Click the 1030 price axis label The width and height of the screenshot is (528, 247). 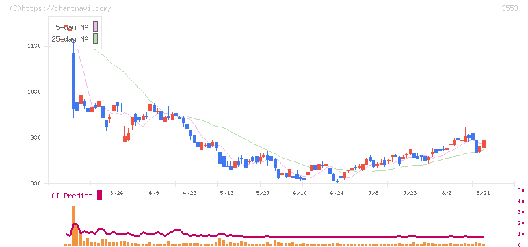(34, 92)
